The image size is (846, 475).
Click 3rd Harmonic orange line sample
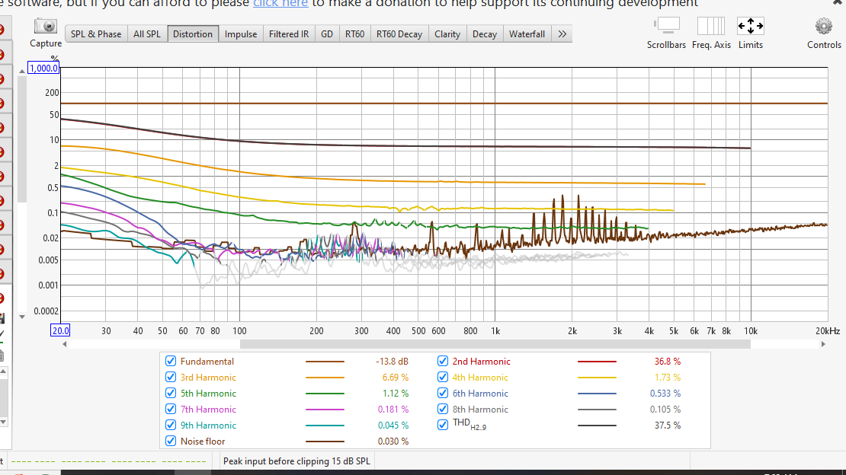[x=325, y=378]
